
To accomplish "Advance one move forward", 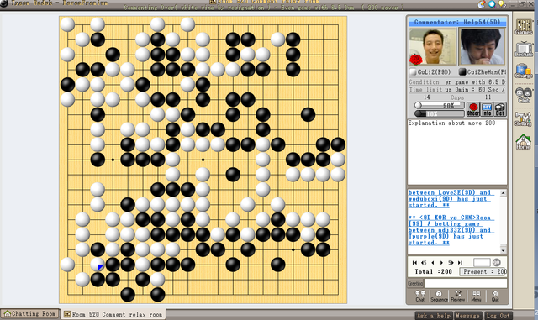I will click(x=441, y=262).
